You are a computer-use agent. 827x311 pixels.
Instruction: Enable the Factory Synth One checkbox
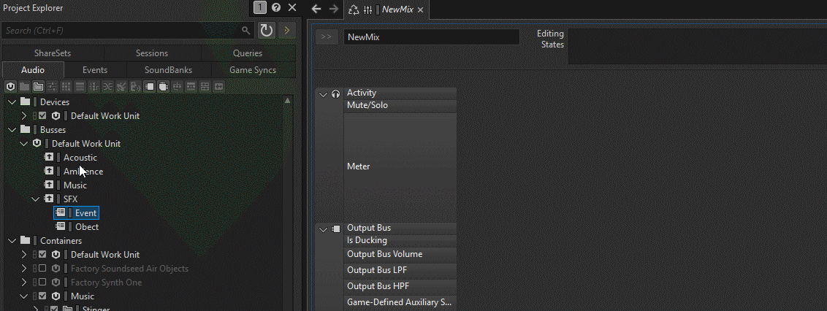coord(42,282)
